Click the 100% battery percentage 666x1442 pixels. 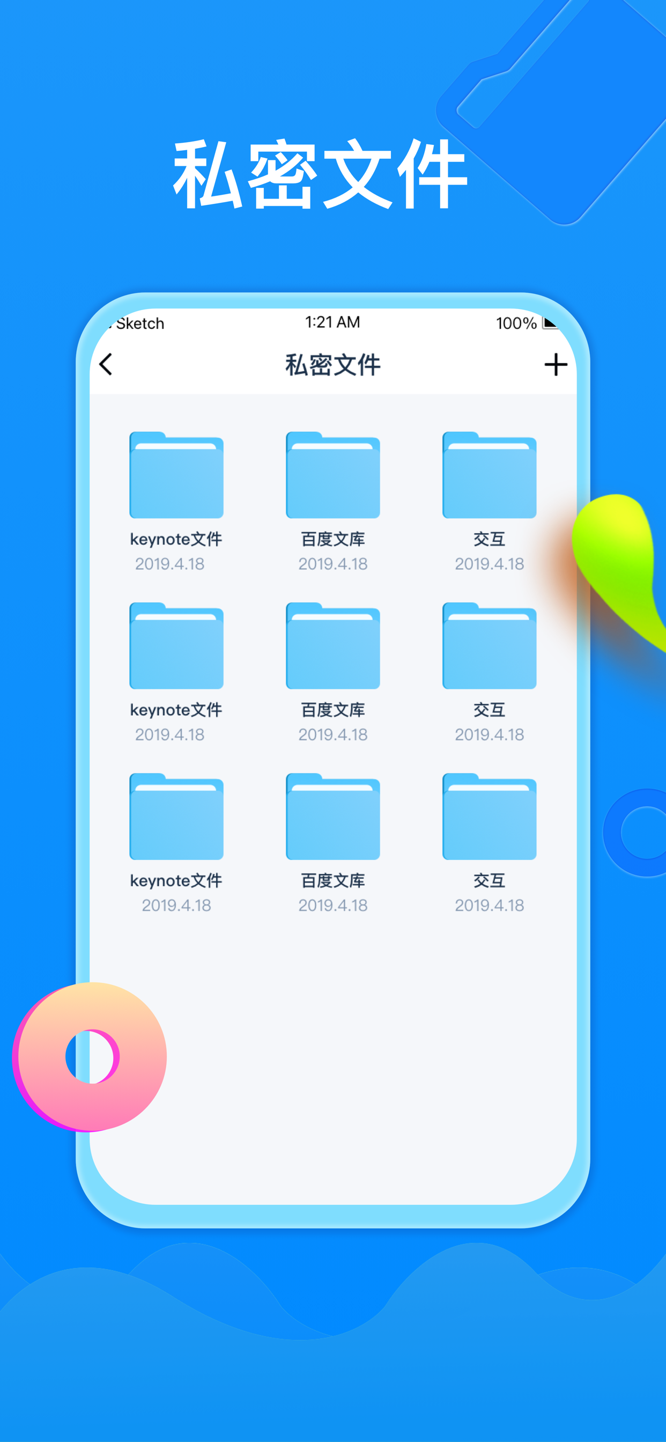point(516,323)
